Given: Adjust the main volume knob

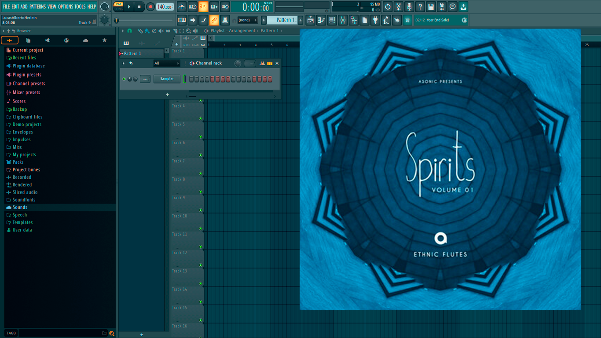Looking at the screenshot, I should click(105, 7).
